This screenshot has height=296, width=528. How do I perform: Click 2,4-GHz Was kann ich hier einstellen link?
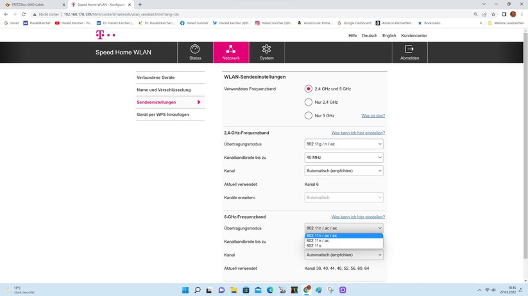[358, 133]
